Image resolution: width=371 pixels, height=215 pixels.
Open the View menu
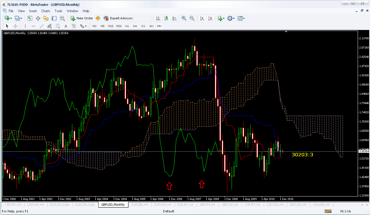click(21, 11)
